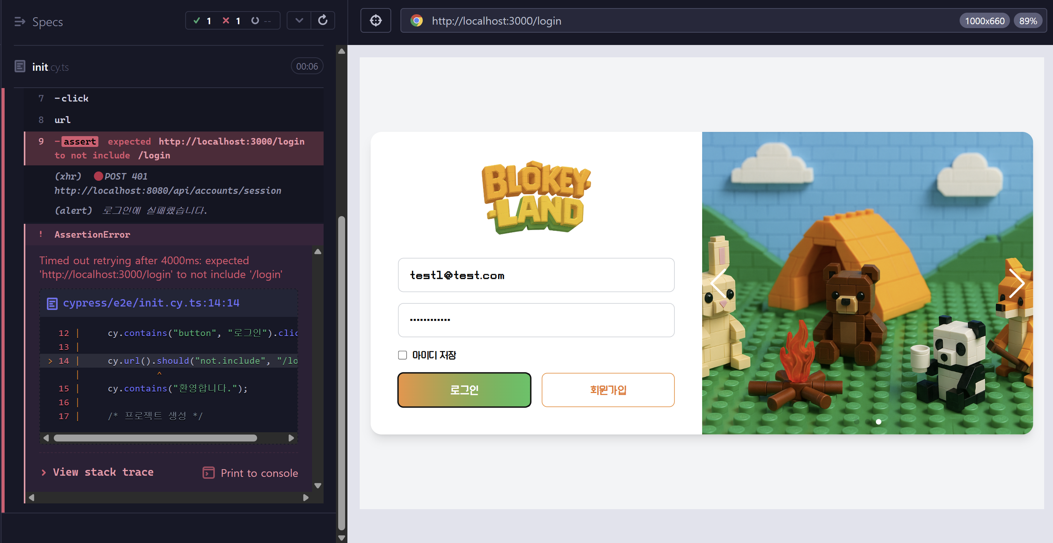Click the pending tests spinner counter

tap(261, 20)
